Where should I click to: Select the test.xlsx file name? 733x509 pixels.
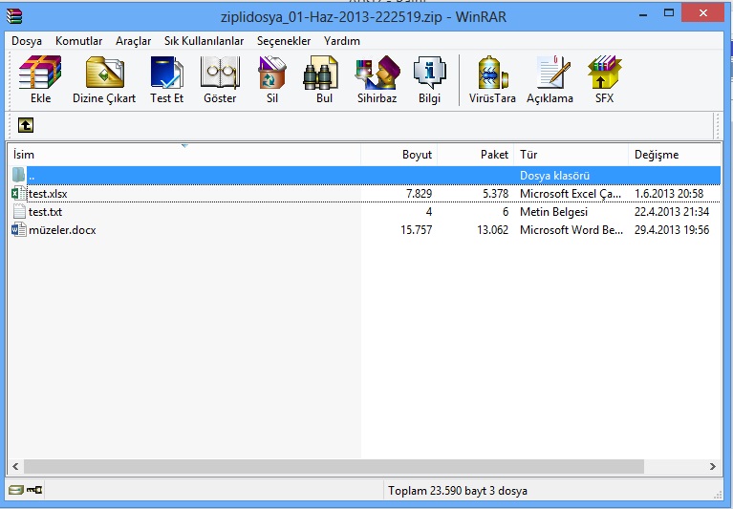coord(48,193)
